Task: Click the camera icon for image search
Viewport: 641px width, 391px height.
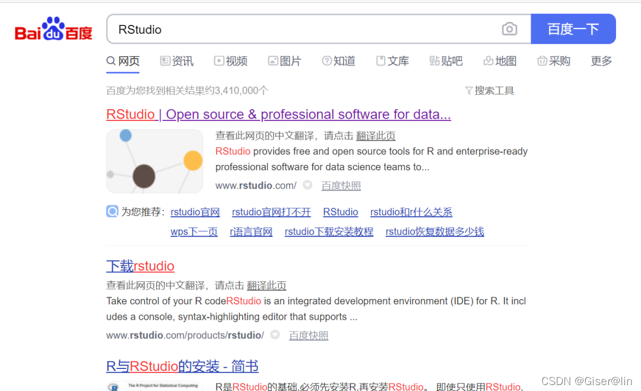Action: [x=509, y=28]
